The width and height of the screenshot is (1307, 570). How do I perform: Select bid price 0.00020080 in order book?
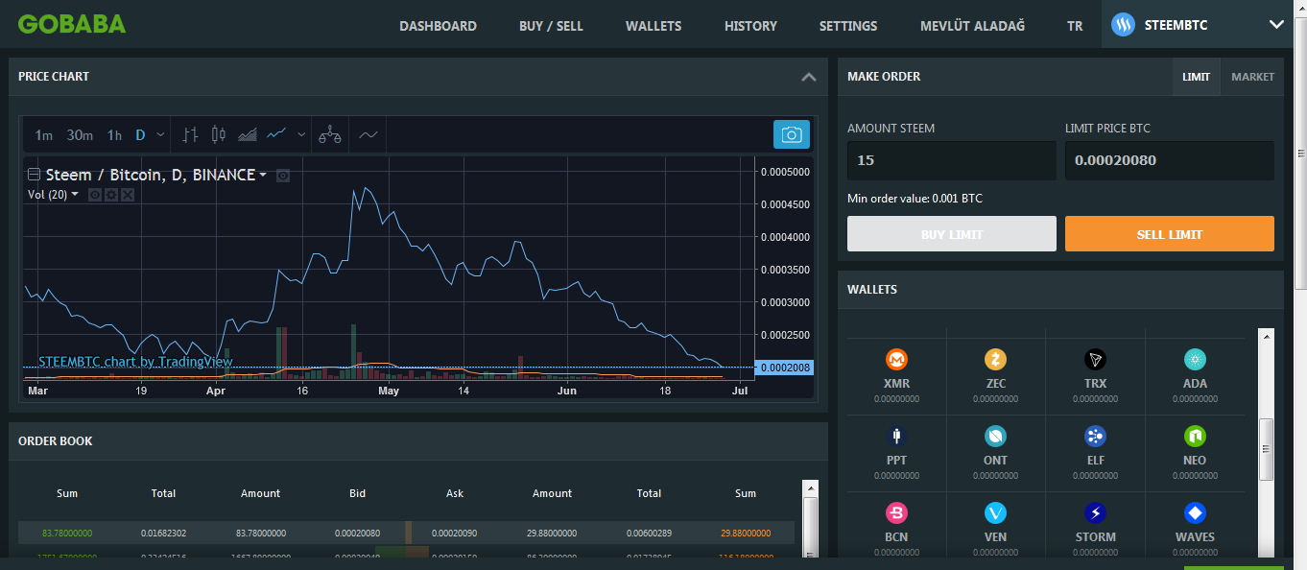[x=358, y=533]
